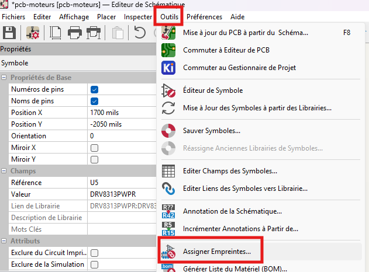Click the BOM generation icon
Image resolution: width=369 pixels, height=272 pixels.
point(168,268)
